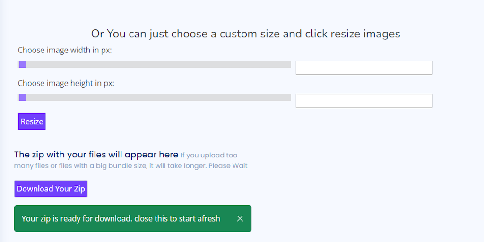Click the purple Resize button
This screenshot has height=242, width=484.
32,121
